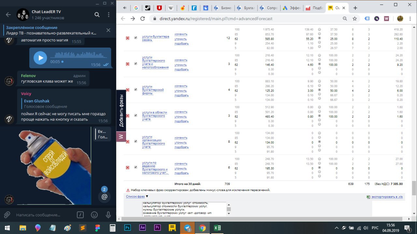Go forward in Chrome
417x234 pixels.
[x=133, y=19]
